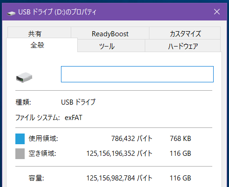Click the blue 使用領域 color swatch
This screenshot has width=229, height=187.
point(20,139)
